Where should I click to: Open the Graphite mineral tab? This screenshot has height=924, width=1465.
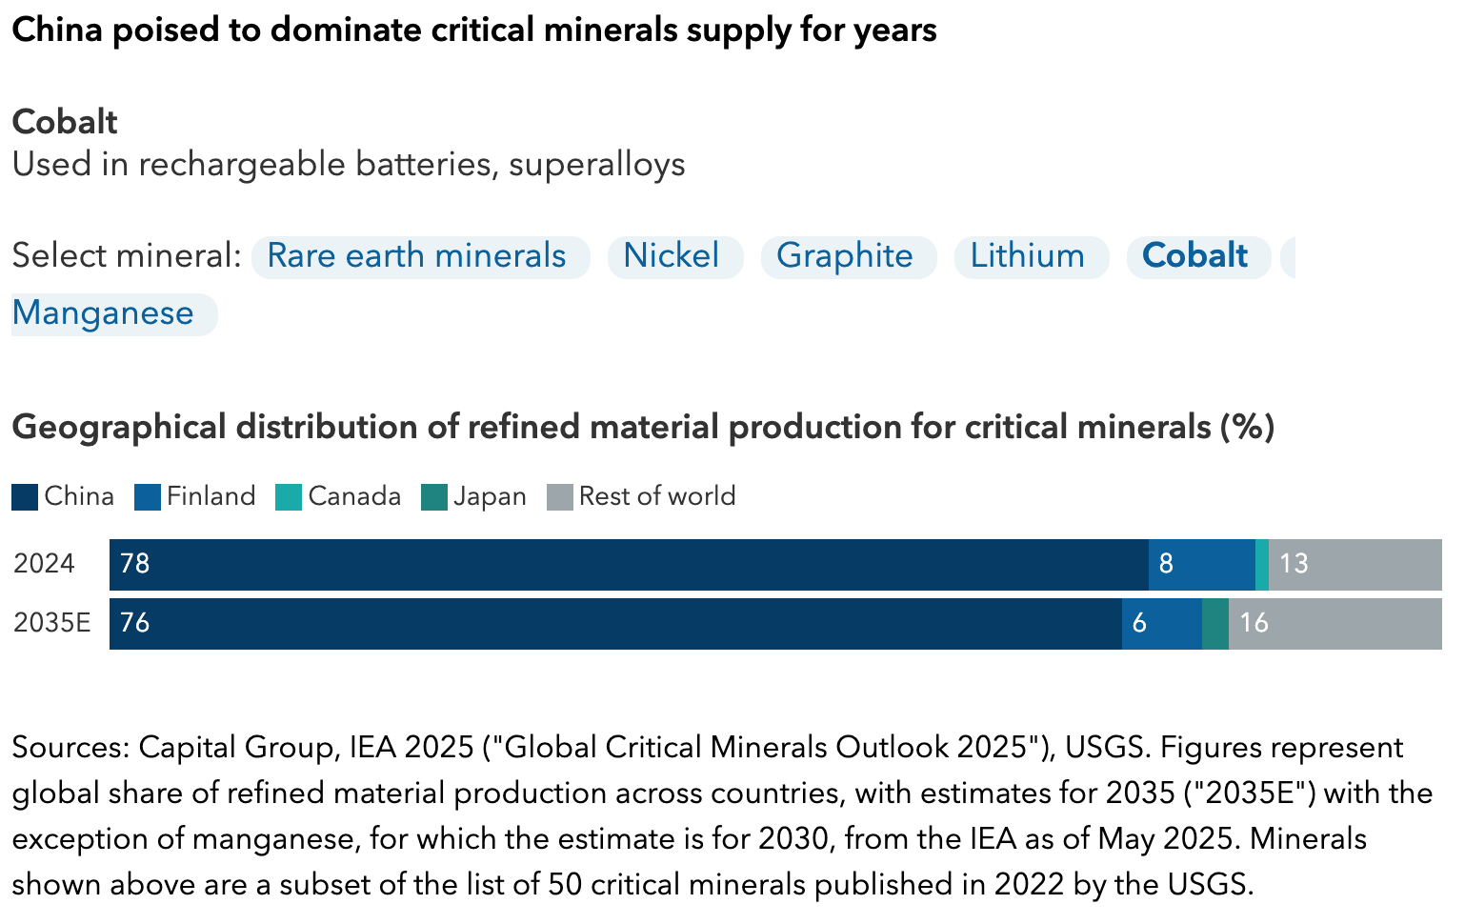(845, 256)
